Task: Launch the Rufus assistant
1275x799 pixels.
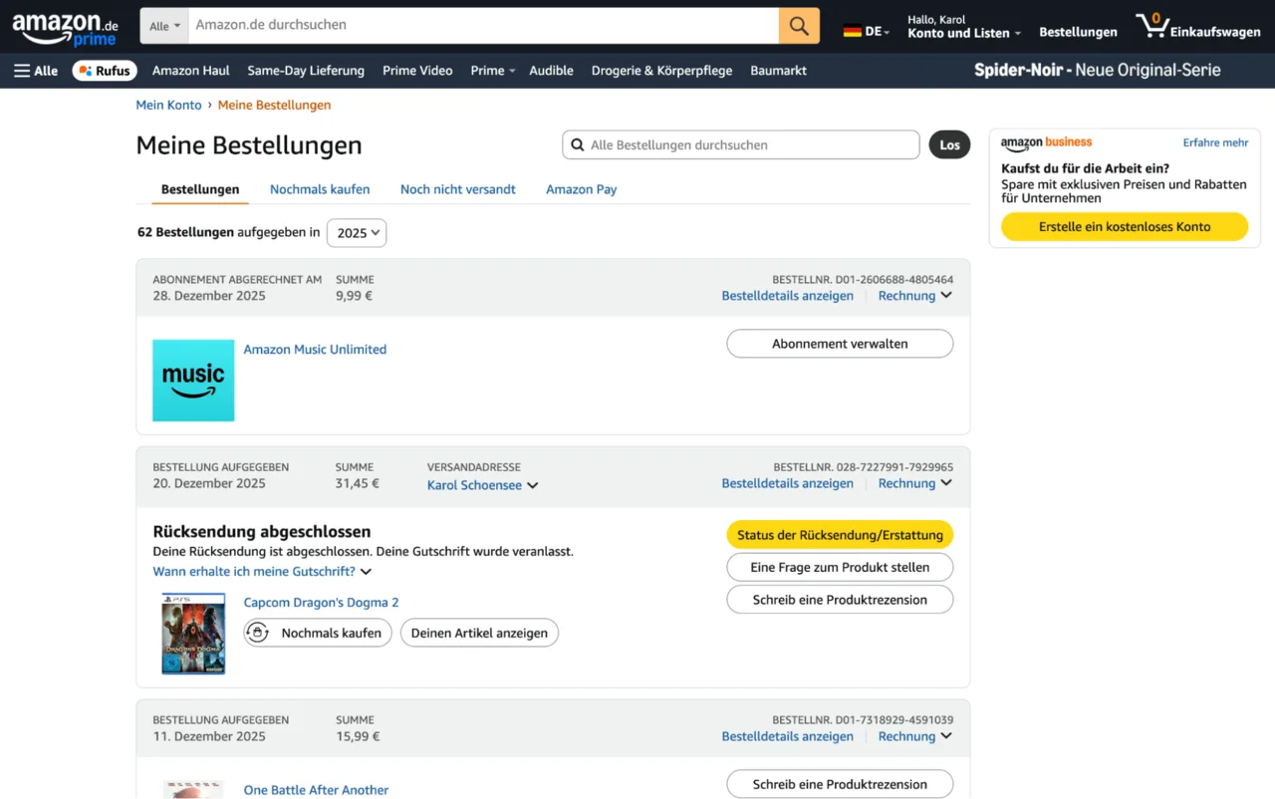Action: [105, 71]
